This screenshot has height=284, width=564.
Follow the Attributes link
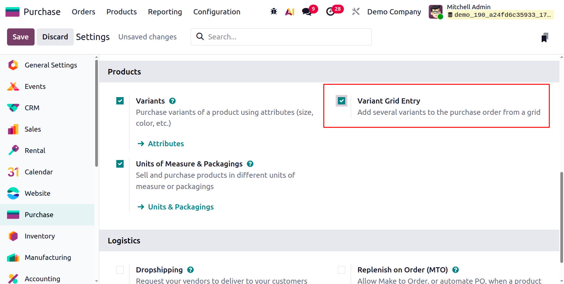[166, 144]
